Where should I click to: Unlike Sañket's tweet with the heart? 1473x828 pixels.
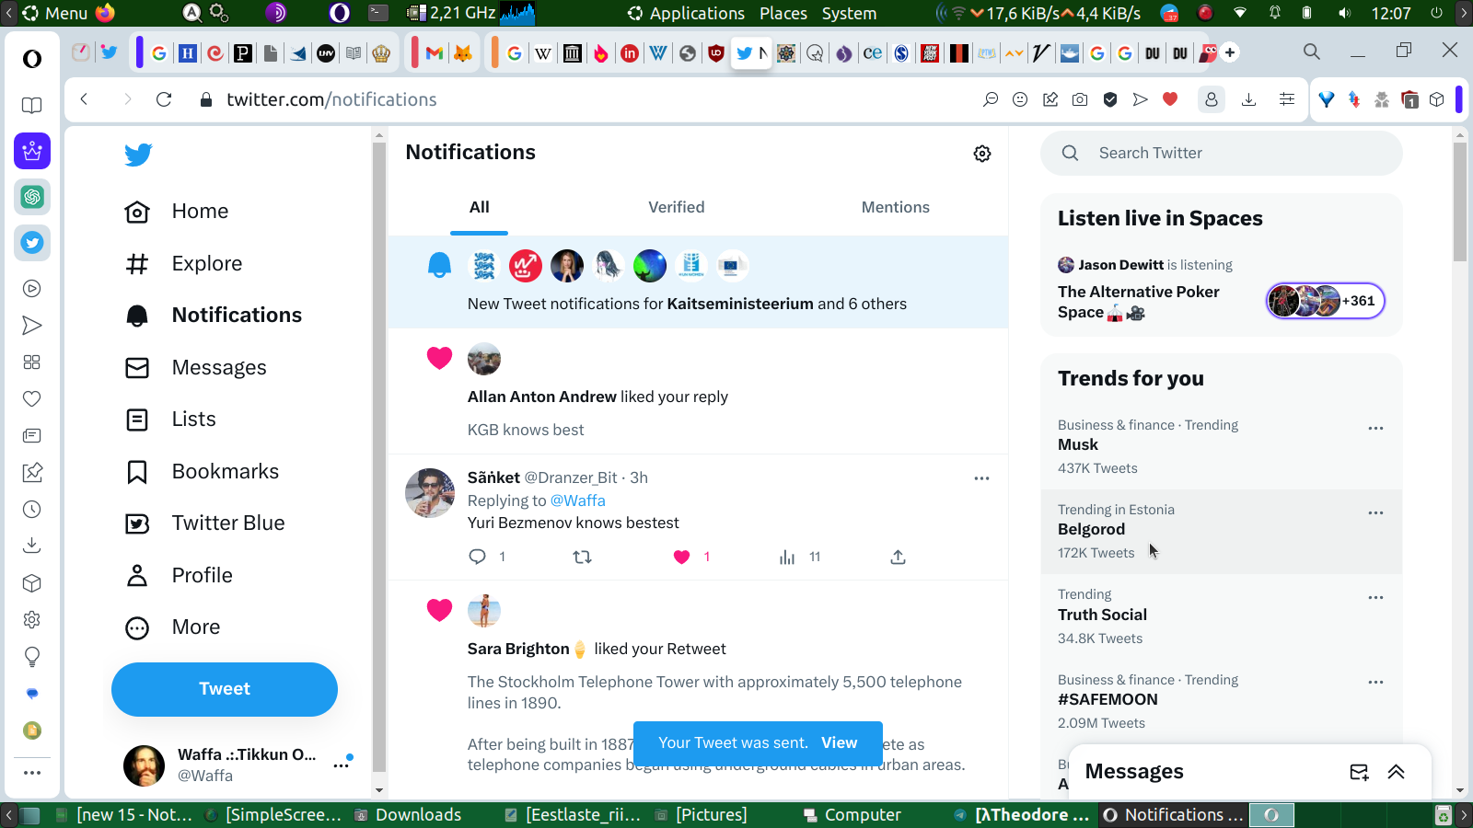(x=681, y=557)
